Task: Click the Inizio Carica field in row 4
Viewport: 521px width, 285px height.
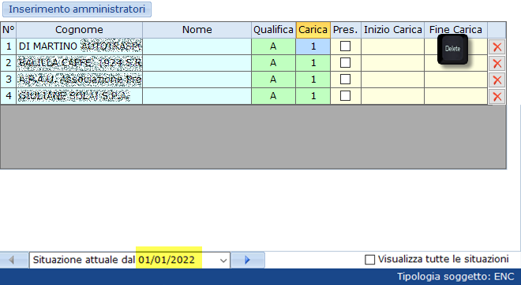Action: click(393, 96)
